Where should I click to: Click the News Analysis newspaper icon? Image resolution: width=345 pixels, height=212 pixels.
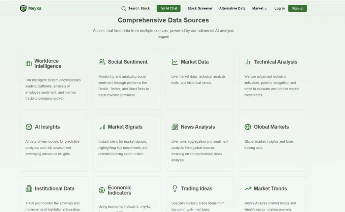(x=175, y=127)
